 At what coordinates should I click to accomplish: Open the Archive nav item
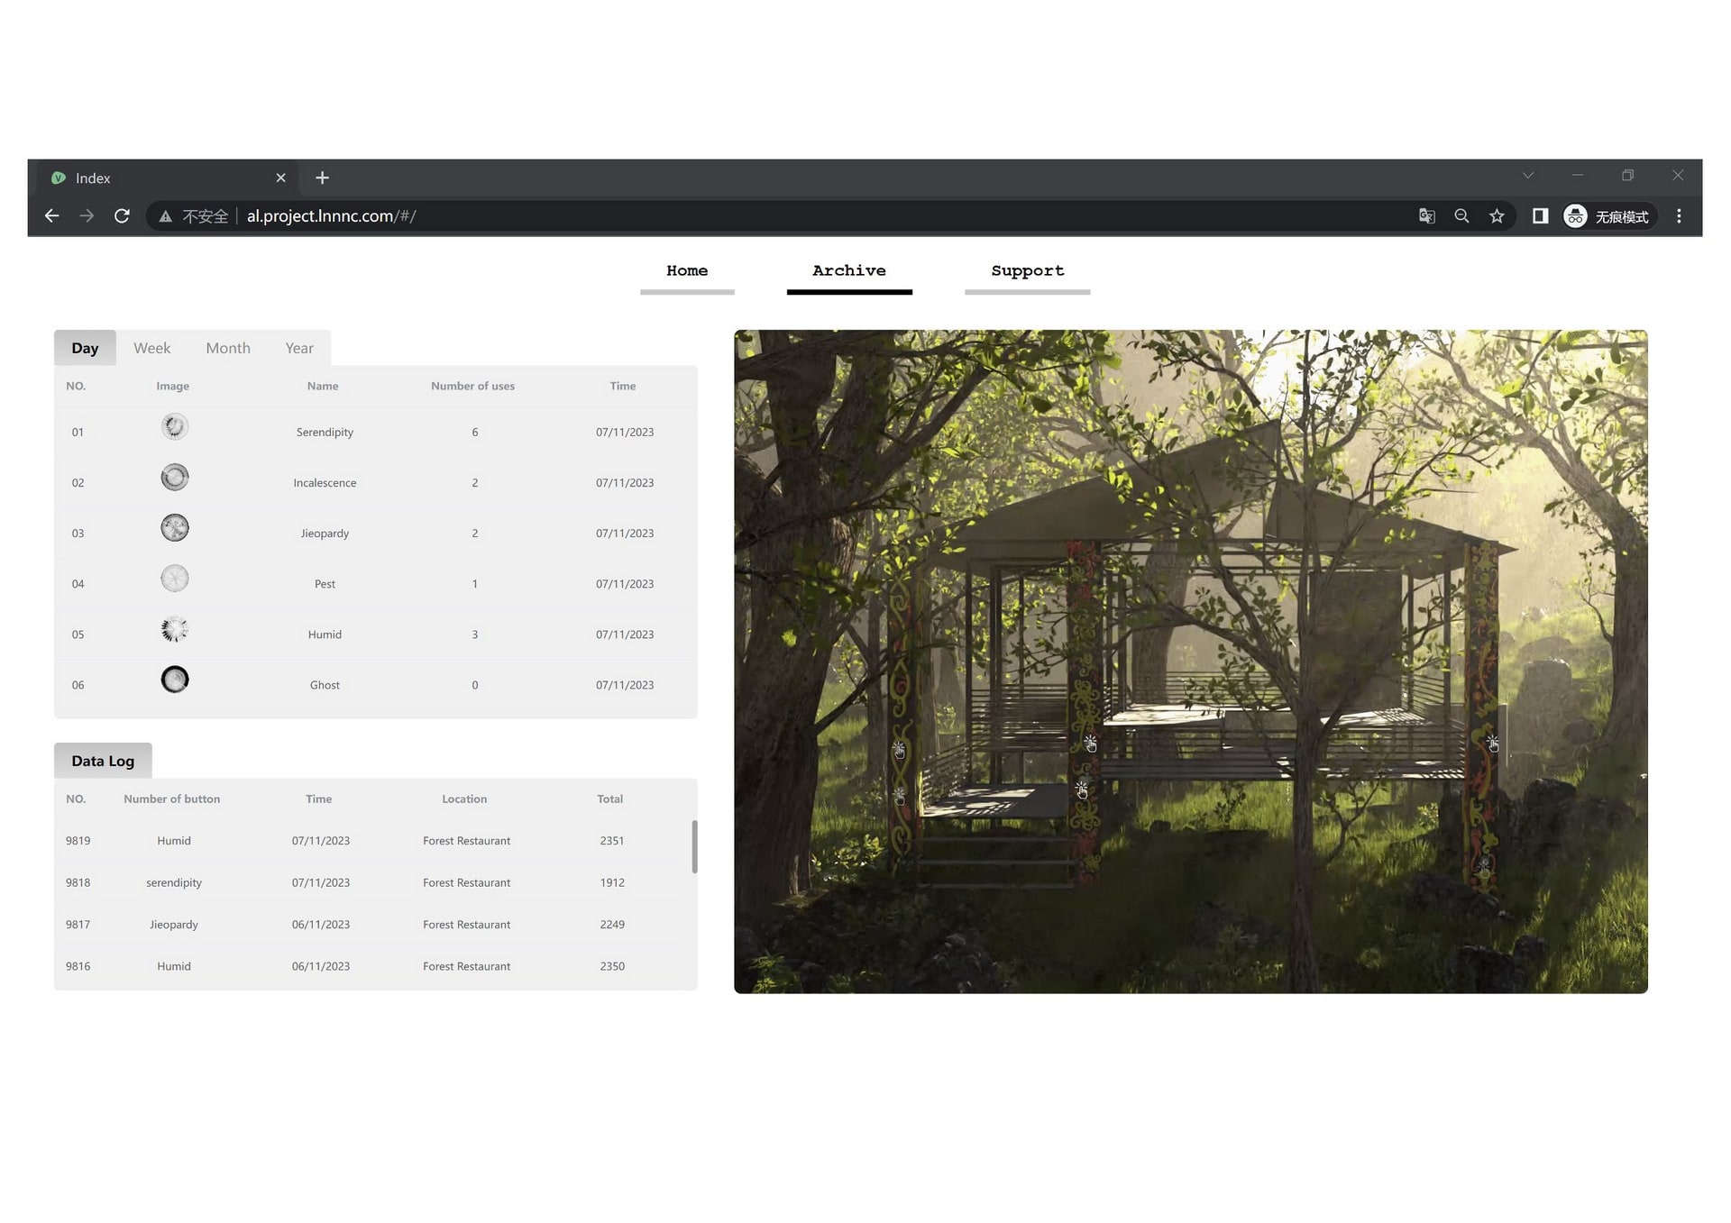click(849, 271)
